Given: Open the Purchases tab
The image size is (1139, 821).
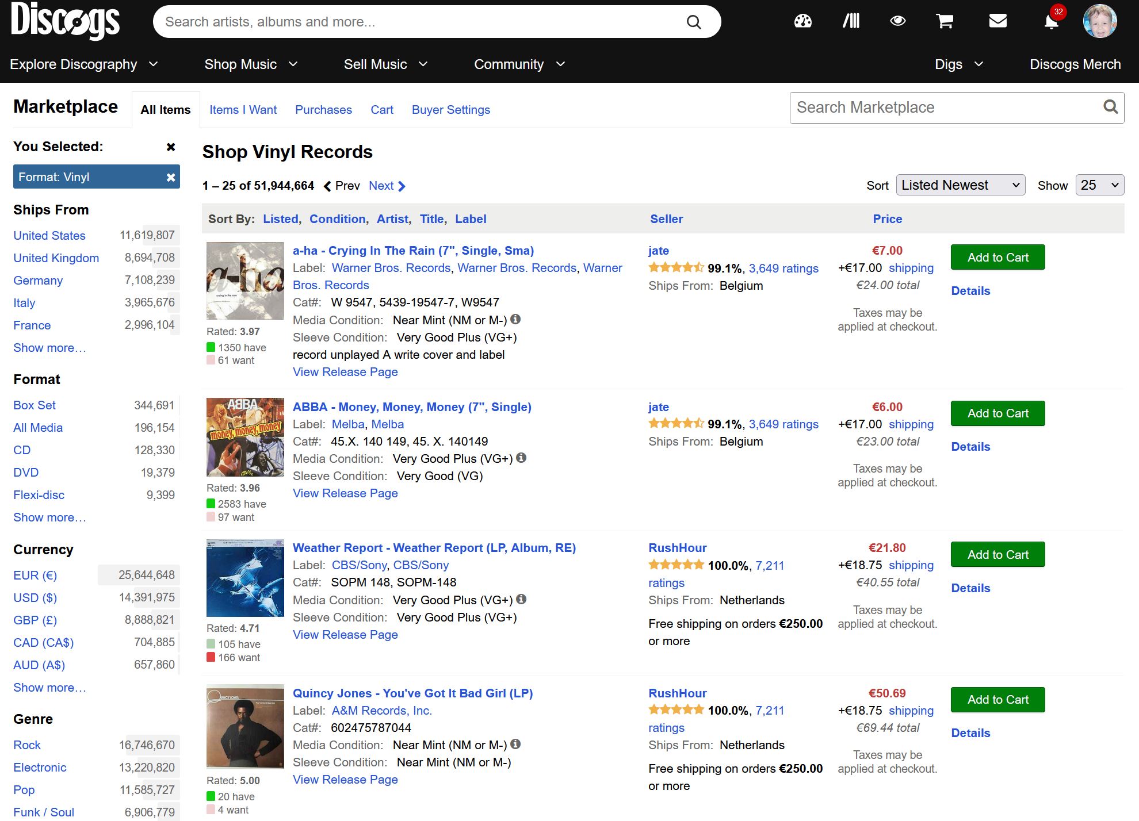Looking at the screenshot, I should coord(323,110).
